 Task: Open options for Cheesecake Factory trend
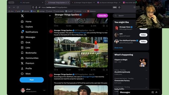146,79
